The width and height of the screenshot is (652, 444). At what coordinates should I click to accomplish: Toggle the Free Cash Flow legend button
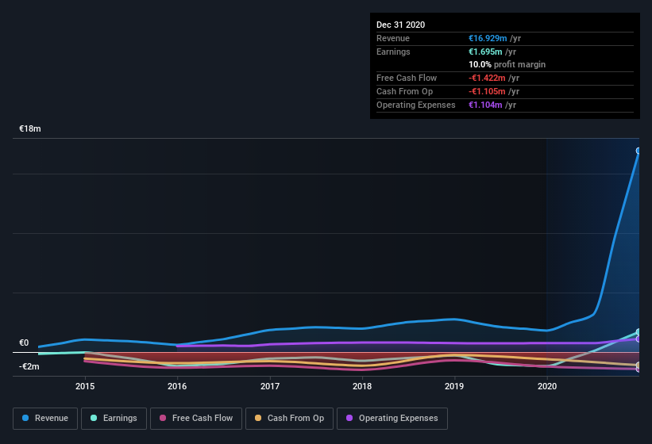click(x=196, y=419)
